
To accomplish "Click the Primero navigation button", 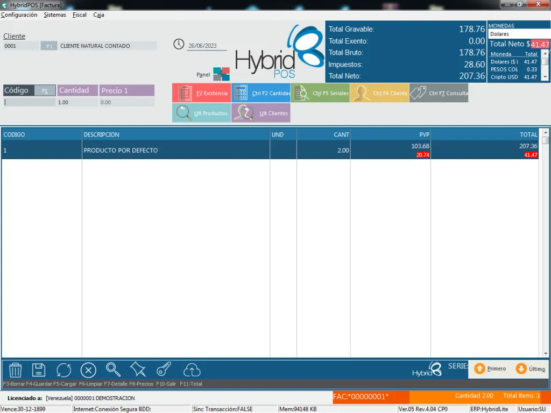I will 491,368.
